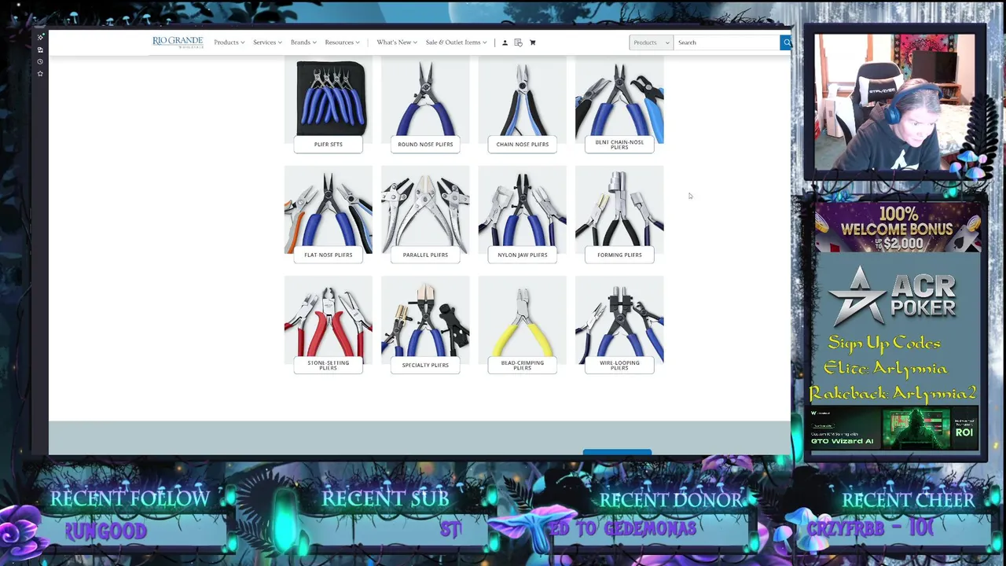Open the quick order list icon

click(x=518, y=42)
